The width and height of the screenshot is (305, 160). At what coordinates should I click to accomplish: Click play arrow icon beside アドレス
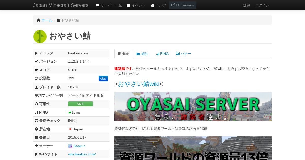click(x=36, y=53)
